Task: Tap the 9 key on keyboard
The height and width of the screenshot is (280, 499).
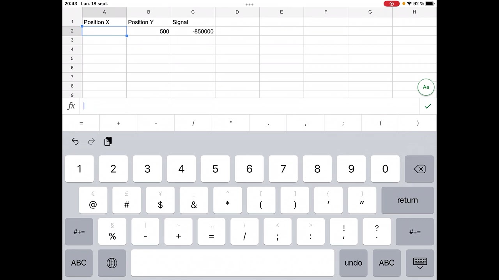Action: pos(351,169)
